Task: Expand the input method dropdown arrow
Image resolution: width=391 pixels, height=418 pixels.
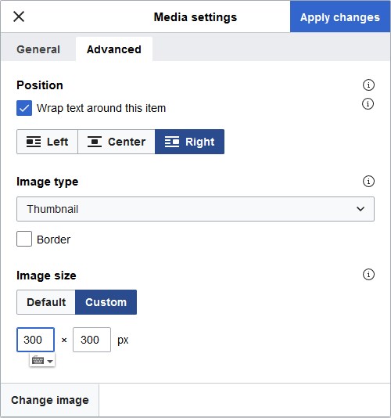Action: pos(50,361)
